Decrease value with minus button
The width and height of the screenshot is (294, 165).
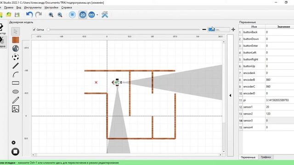204,29
